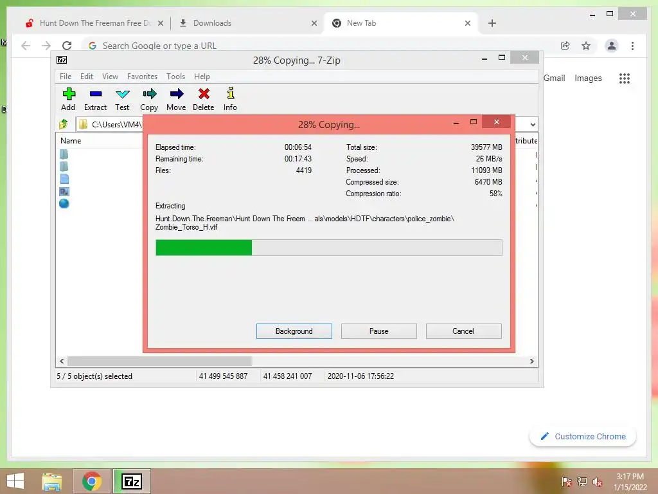Share this page from Chrome address bar

[565, 46]
